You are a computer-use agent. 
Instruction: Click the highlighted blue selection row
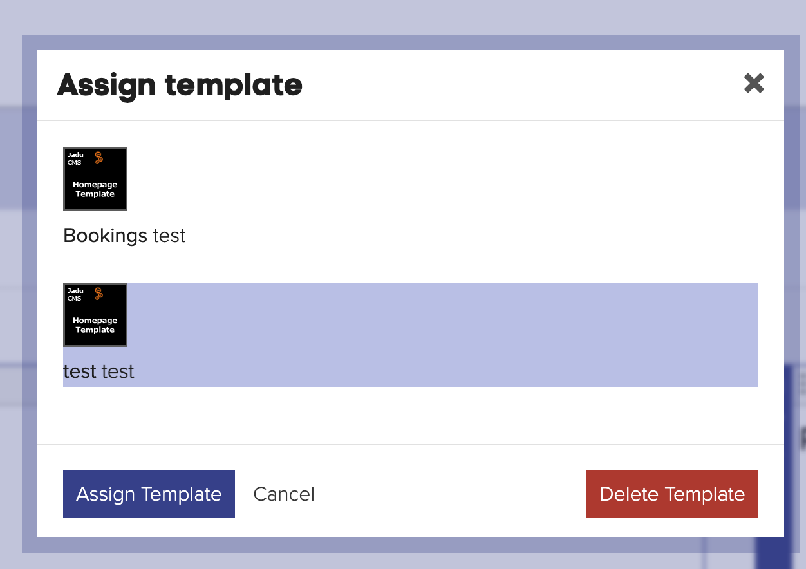(411, 334)
